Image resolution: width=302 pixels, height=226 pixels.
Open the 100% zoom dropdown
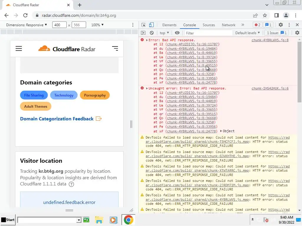coord(97,25)
